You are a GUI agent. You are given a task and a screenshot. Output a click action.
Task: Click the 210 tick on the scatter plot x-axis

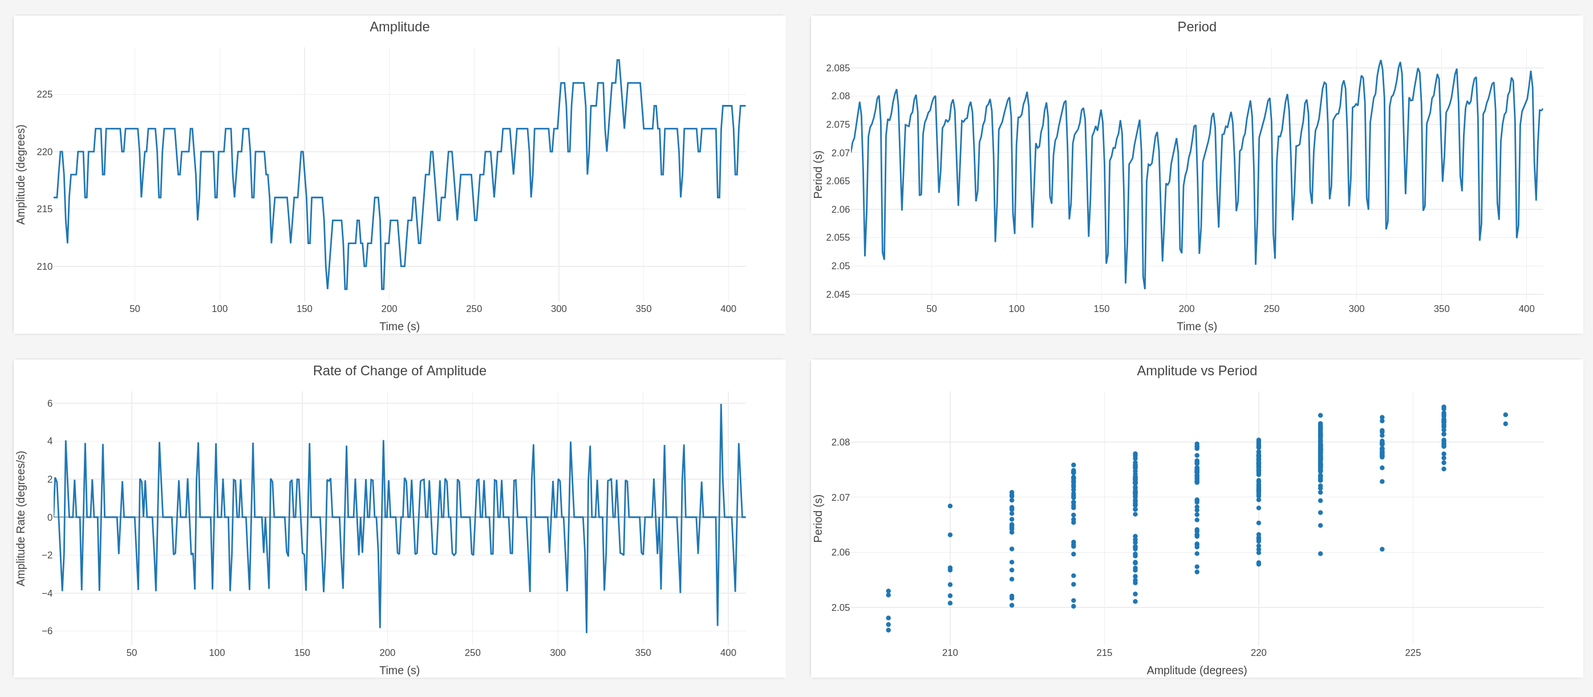point(950,653)
